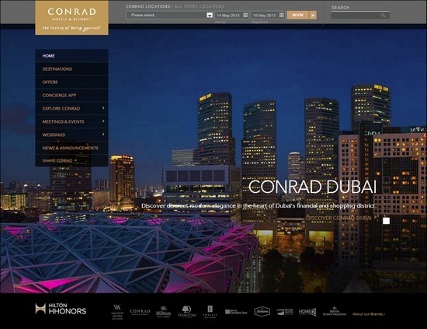Select Home in the side menu
Screen dimensions: 427x329
pyautogui.click(x=71, y=56)
